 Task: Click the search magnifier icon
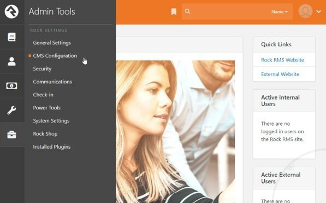187,11
